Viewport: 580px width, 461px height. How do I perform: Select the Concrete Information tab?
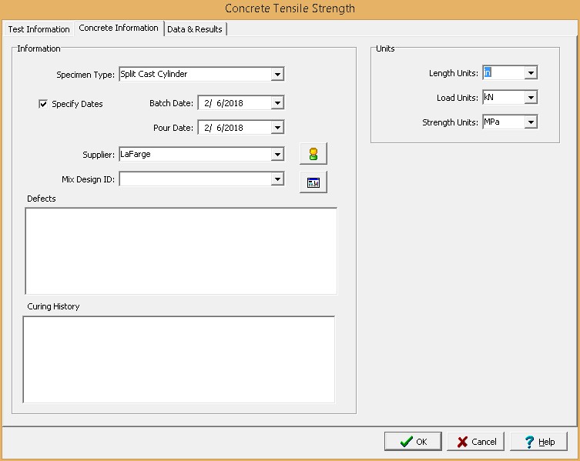119,28
